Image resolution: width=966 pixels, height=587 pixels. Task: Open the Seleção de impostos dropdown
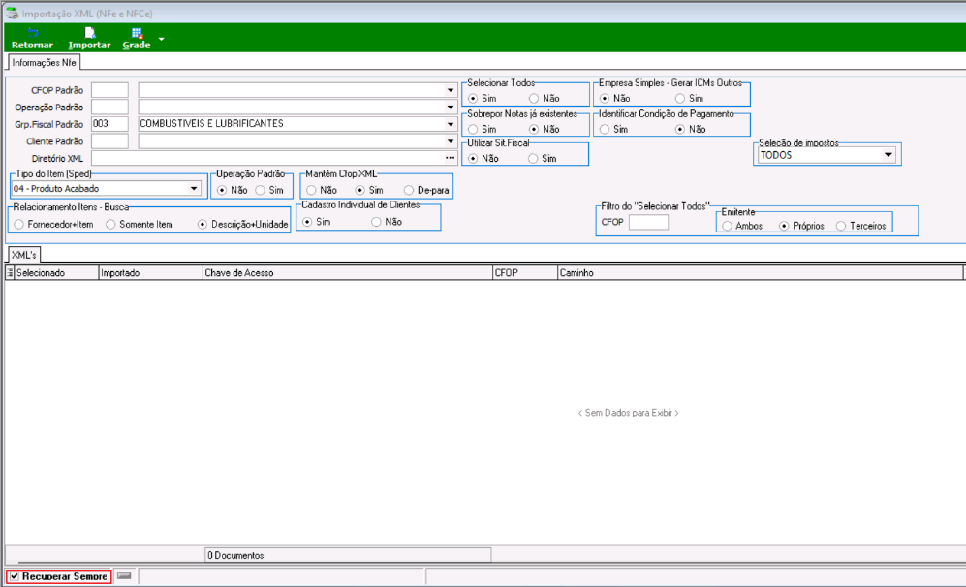point(888,155)
